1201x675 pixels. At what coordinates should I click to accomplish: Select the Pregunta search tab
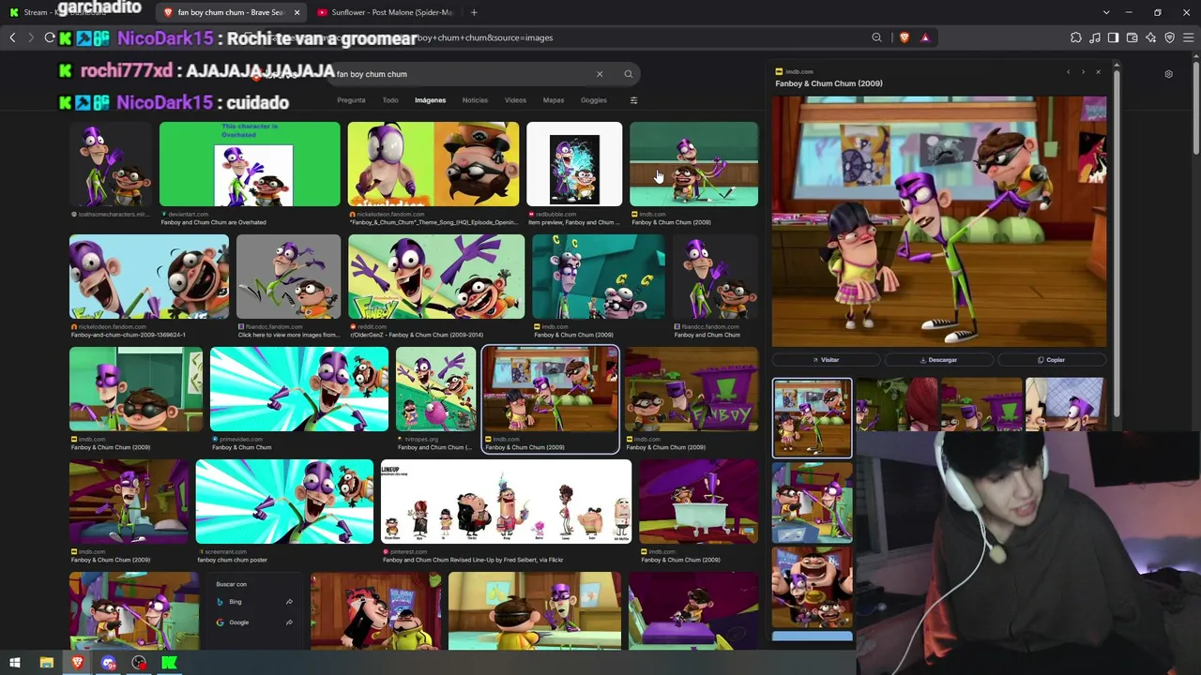[x=351, y=100]
